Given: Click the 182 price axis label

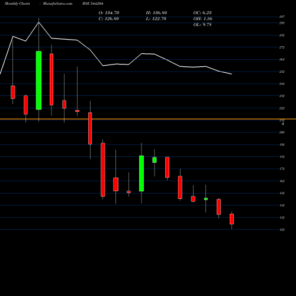Looking at the screenshot, I should click(282, 157).
